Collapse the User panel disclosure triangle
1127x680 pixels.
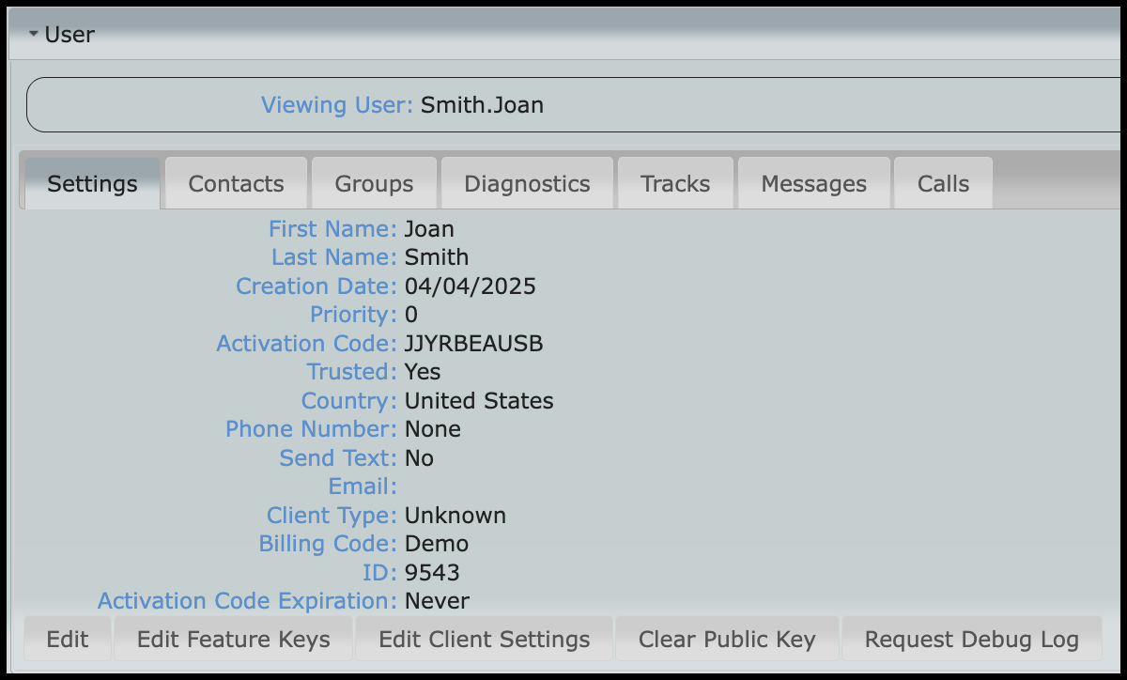tap(34, 35)
